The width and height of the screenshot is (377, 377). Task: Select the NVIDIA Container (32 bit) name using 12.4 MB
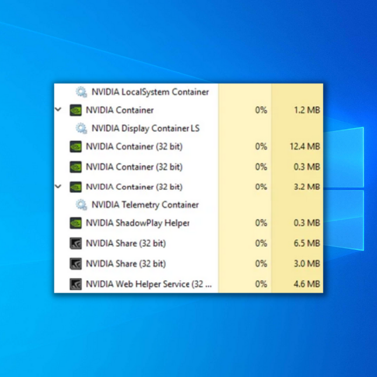(134, 146)
